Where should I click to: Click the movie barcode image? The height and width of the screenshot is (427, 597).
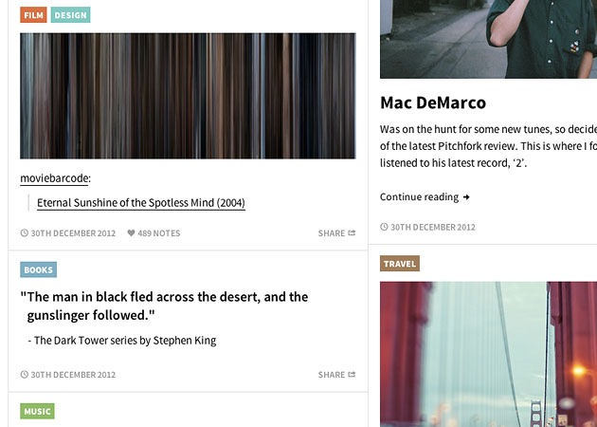[188, 96]
